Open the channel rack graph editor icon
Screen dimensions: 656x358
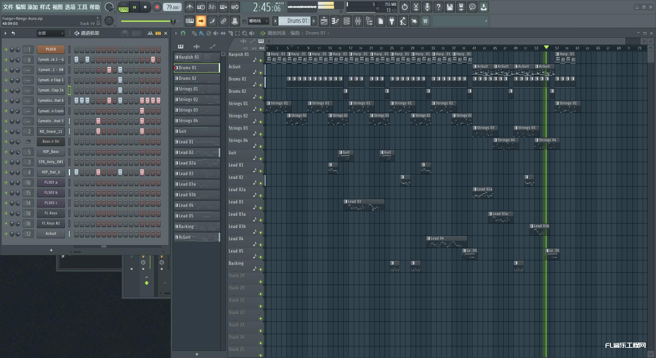(150, 33)
